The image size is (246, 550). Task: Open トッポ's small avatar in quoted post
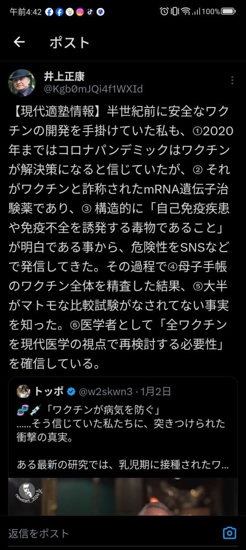pos(24,391)
